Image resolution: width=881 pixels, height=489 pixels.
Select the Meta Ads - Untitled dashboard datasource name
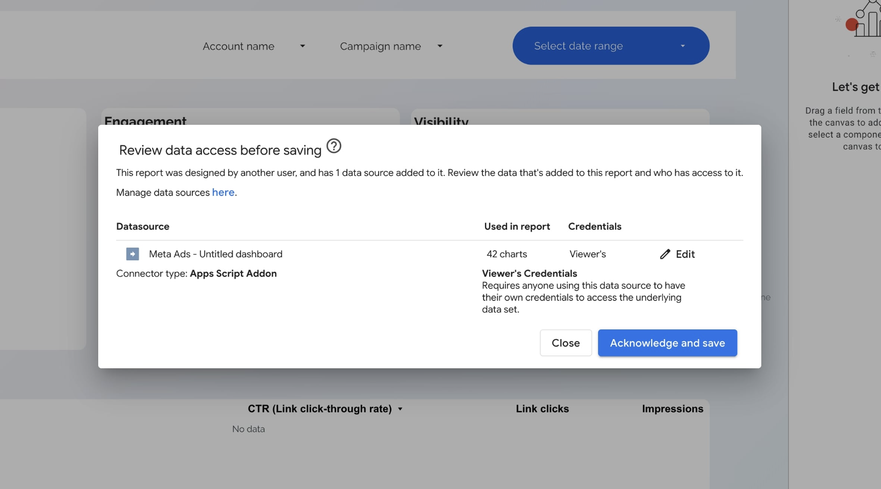[215, 254]
